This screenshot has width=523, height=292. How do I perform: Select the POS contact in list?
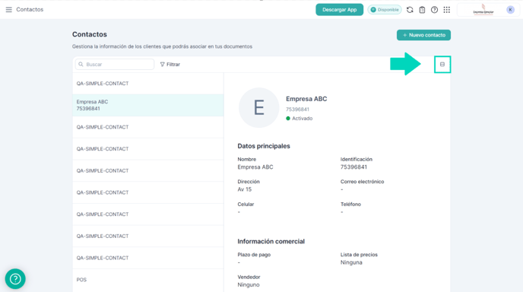point(148,280)
